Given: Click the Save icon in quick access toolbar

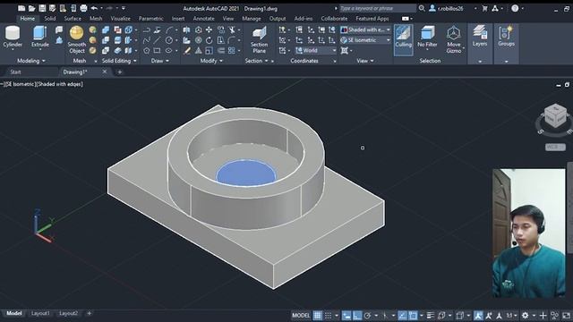Looking at the screenshot, I should click(42, 8).
